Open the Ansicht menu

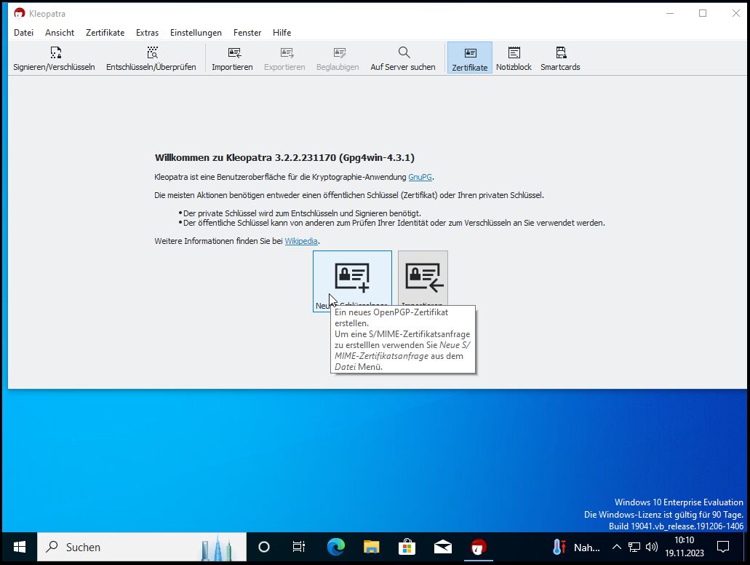60,33
